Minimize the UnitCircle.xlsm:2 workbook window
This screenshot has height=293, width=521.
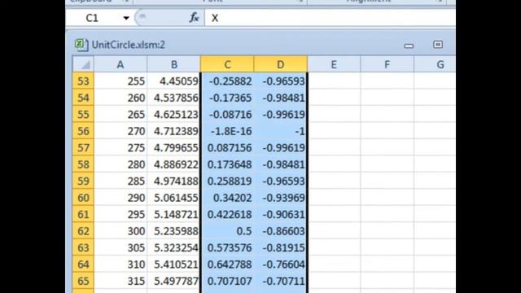(x=409, y=46)
